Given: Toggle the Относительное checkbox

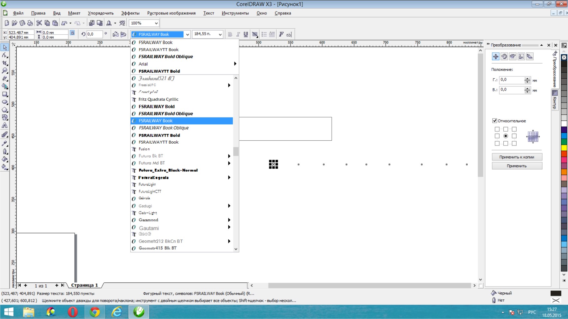Looking at the screenshot, I should (x=495, y=121).
